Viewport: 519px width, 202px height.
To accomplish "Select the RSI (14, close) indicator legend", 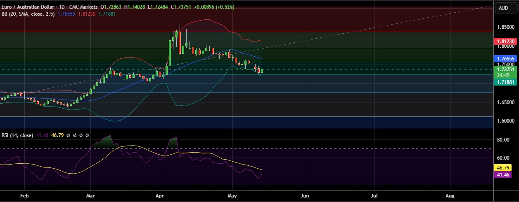I will [18, 135].
